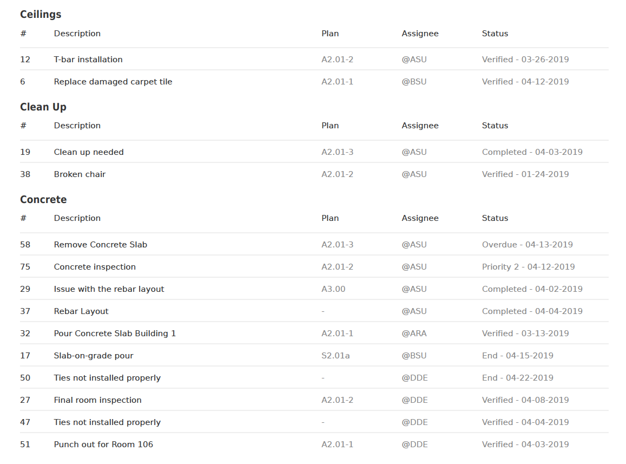Click the @ARA assignee tag
Screen dimensions: 626x464
(x=414, y=334)
